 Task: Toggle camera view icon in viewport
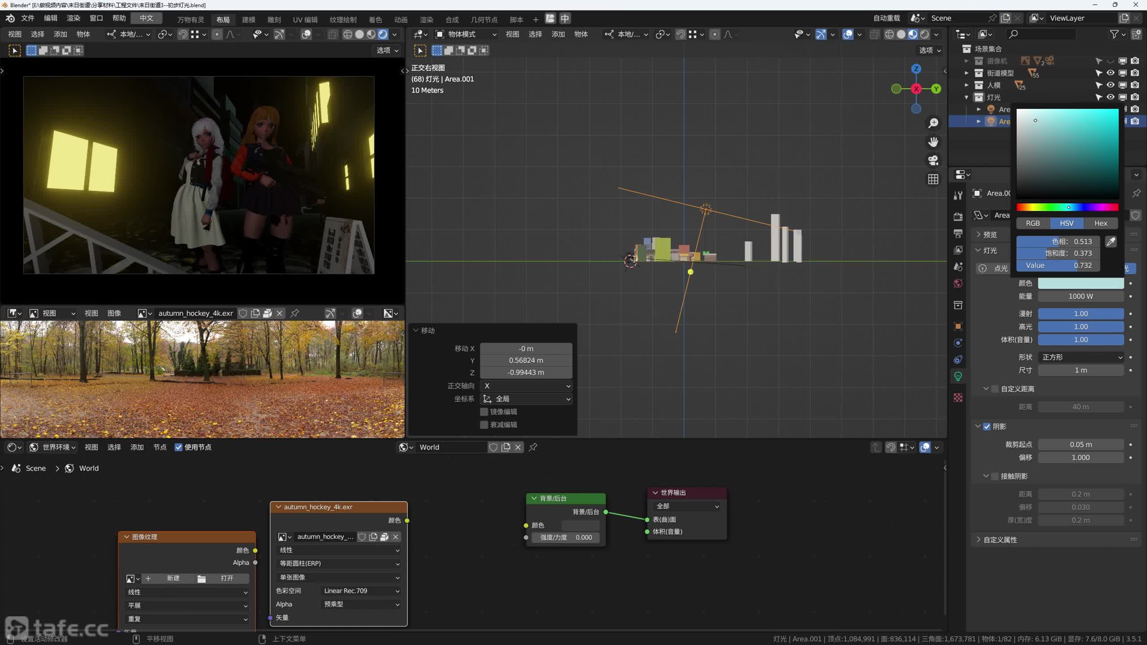click(x=933, y=160)
